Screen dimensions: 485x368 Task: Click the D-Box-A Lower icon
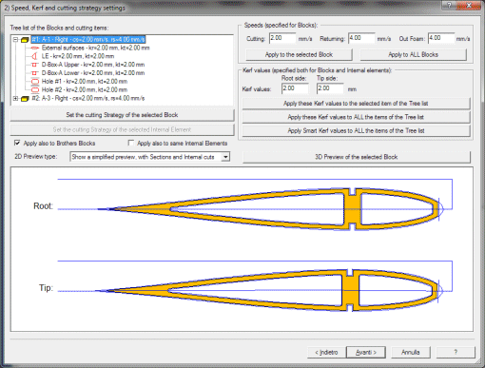tap(35, 73)
